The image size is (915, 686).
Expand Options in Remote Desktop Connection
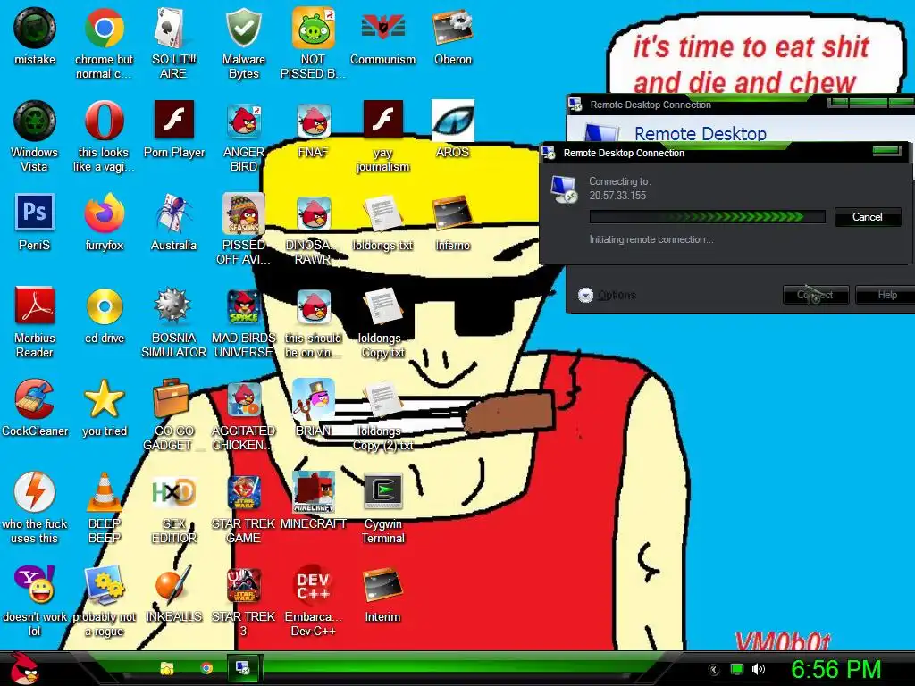(x=607, y=295)
